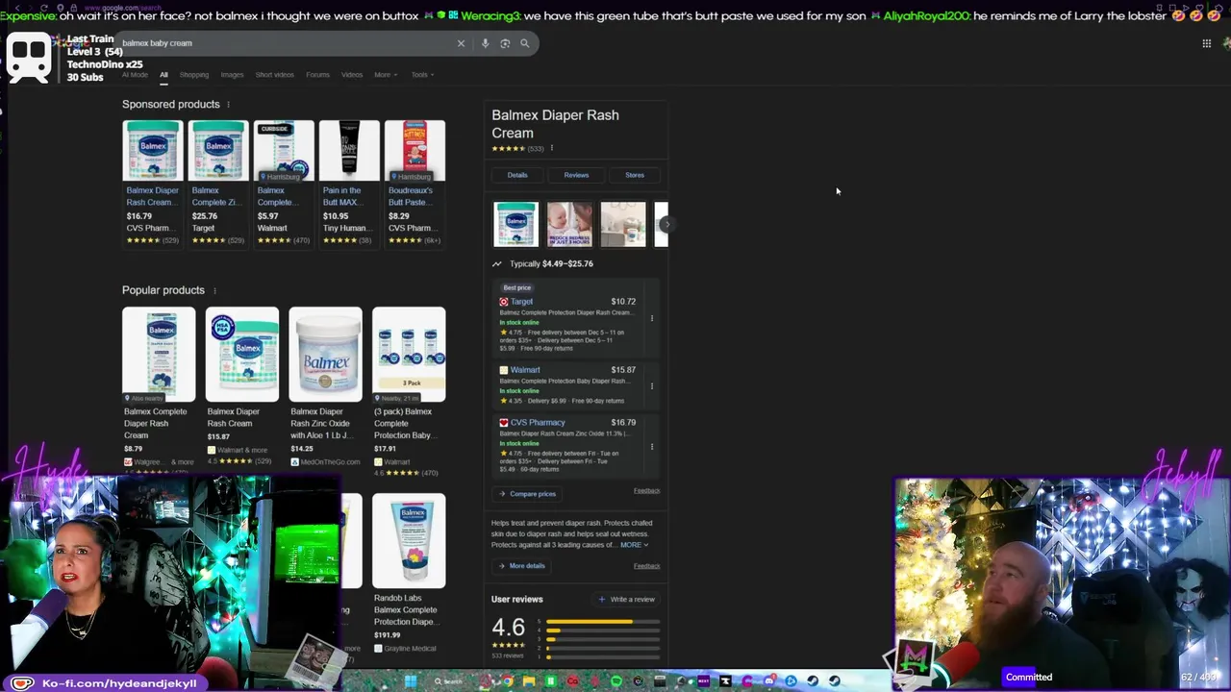The image size is (1231, 692).
Task: Open three-dot menu beside Balmex rating
Action: click(551, 148)
